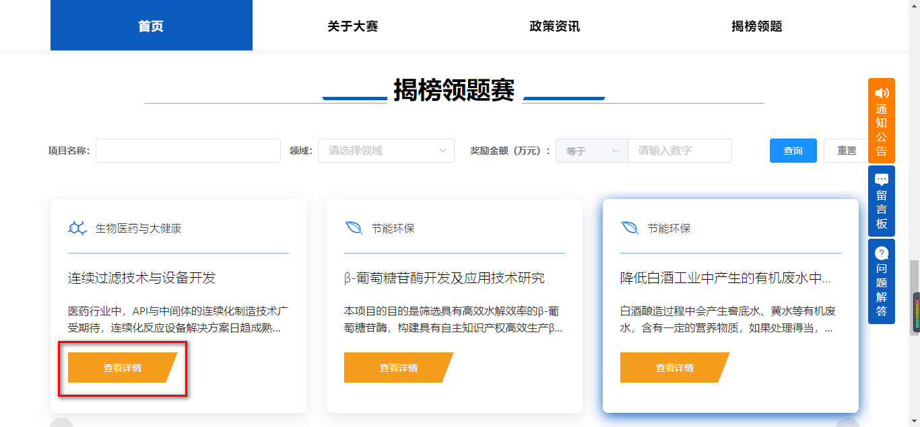Image resolution: width=920 pixels, height=427 pixels.
Task: Select the 问题解答 blue sidebar panel
Action: (x=881, y=282)
